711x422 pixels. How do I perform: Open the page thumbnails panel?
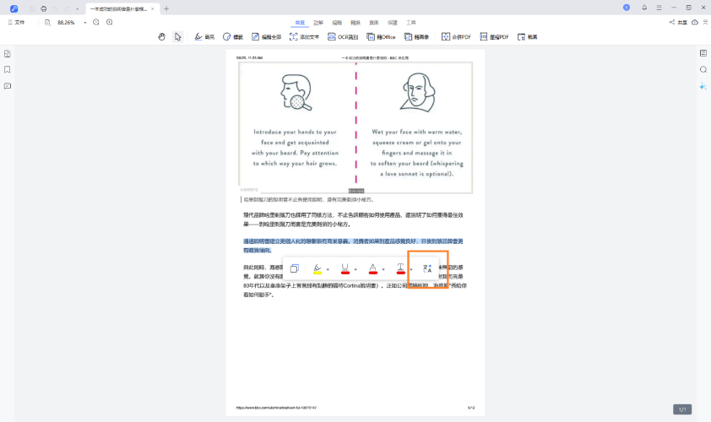(x=8, y=53)
